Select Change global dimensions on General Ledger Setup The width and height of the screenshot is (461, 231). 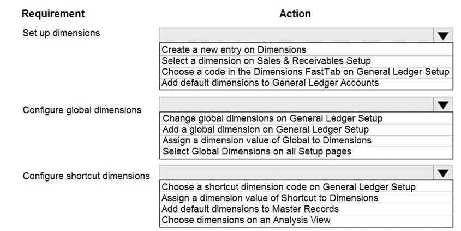[x=306, y=118]
